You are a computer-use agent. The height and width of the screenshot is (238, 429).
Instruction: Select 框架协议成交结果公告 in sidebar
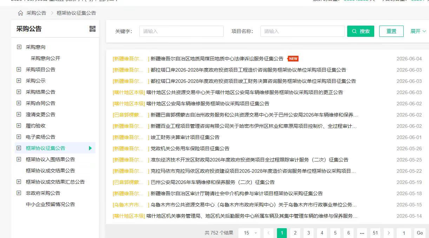coord(50,171)
